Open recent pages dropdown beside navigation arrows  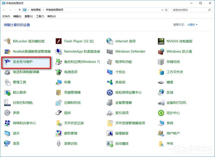point(15,10)
